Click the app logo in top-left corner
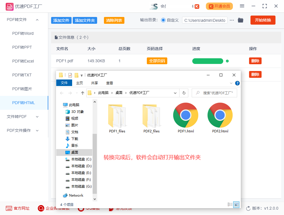284x215 pixels. pyautogui.click(x=9, y=6)
